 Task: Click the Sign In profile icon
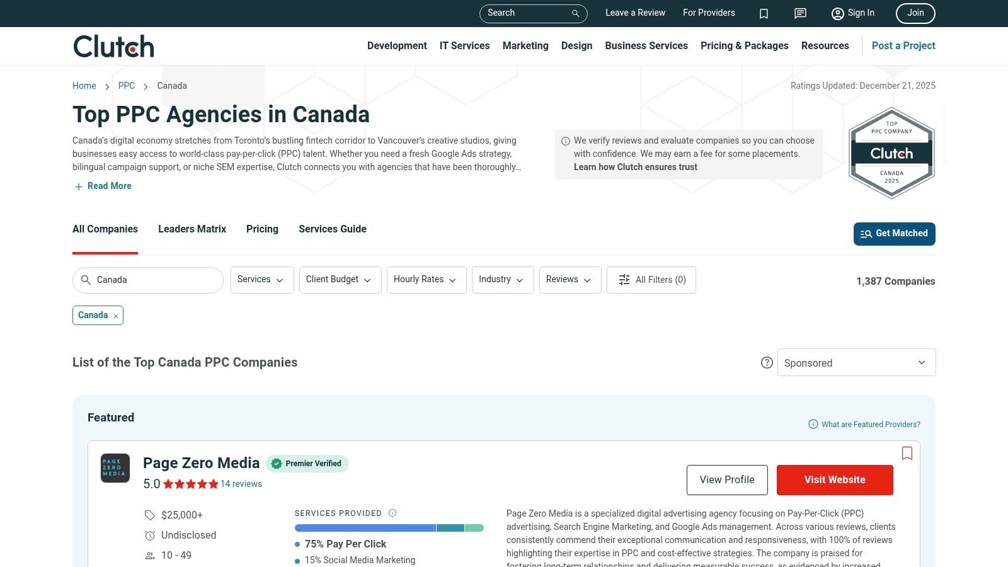tap(837, 13)
